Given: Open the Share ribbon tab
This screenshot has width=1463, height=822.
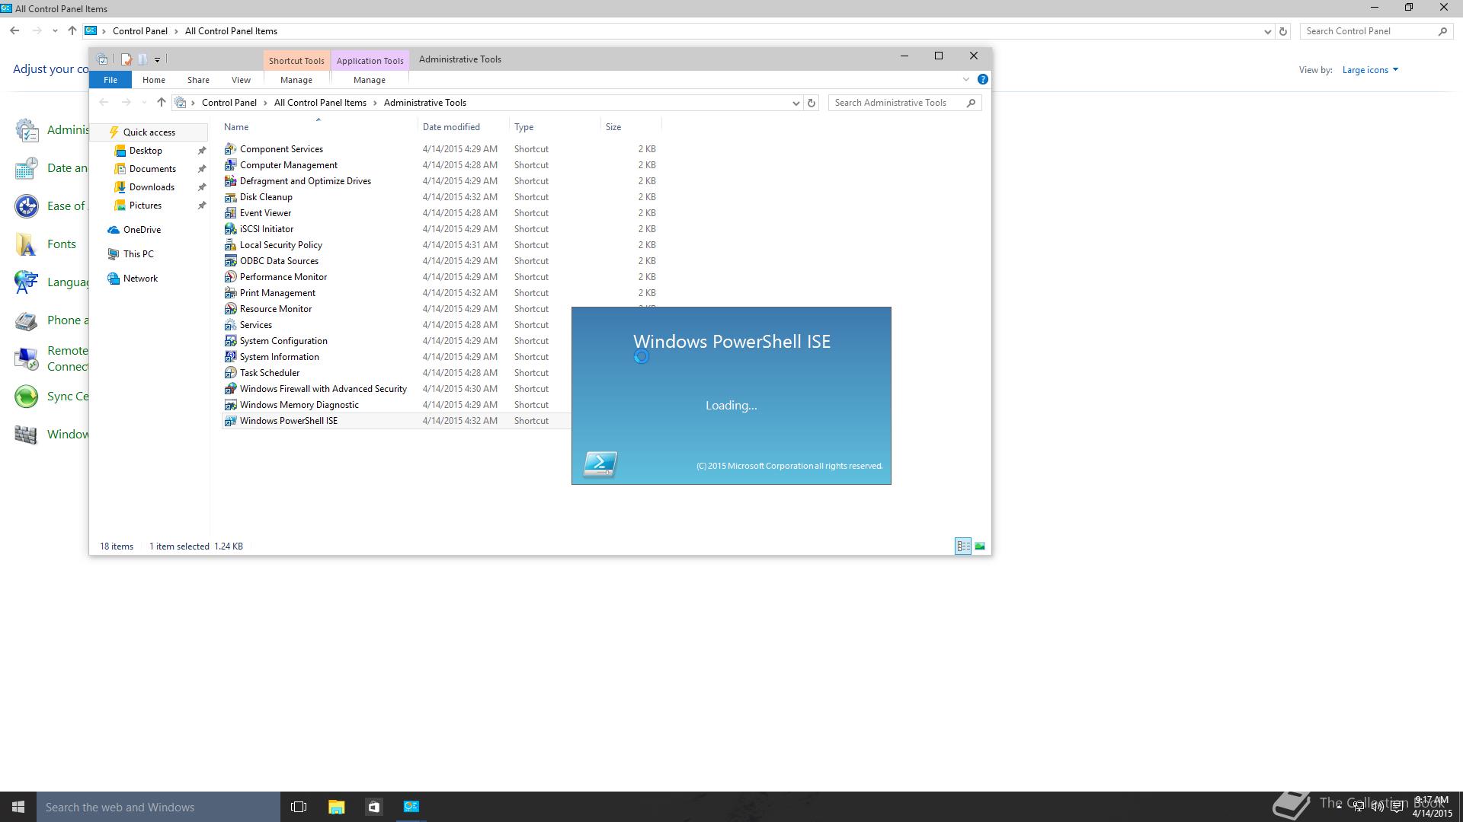Looking at the screenshot, I should point(198,80).
